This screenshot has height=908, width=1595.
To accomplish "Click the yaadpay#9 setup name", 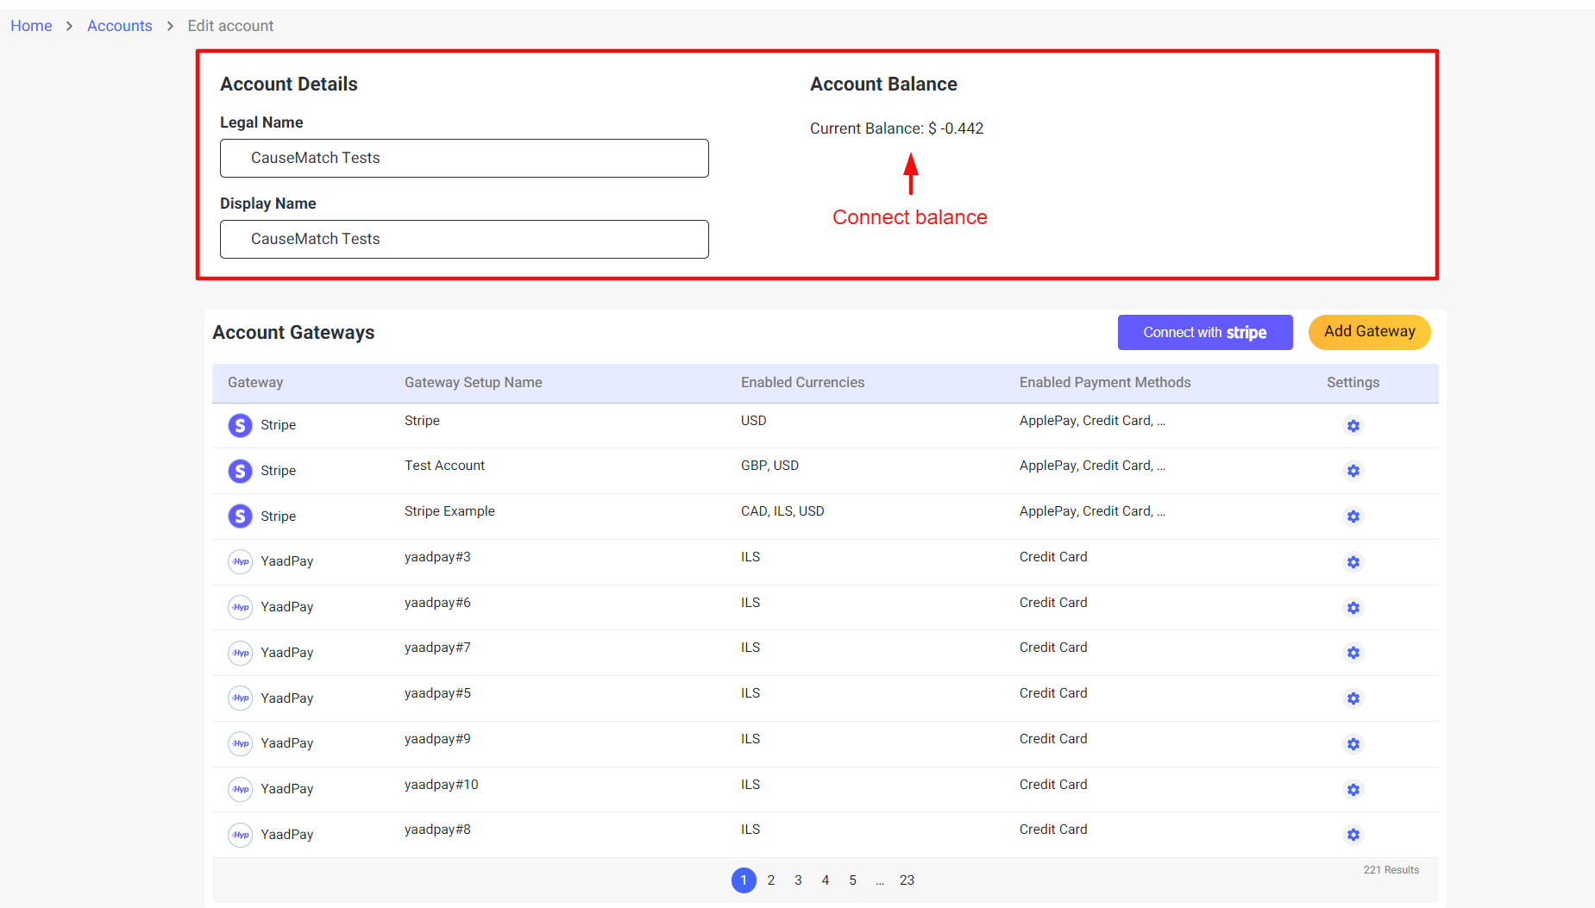I will pos(437,739).
